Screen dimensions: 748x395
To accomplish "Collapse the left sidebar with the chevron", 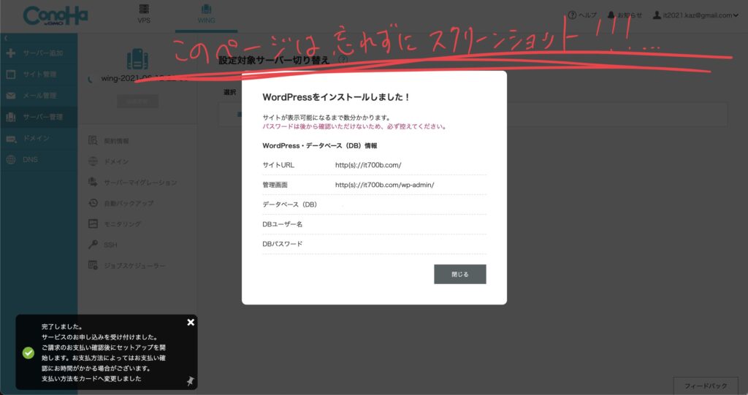I will tap(6, 38).
